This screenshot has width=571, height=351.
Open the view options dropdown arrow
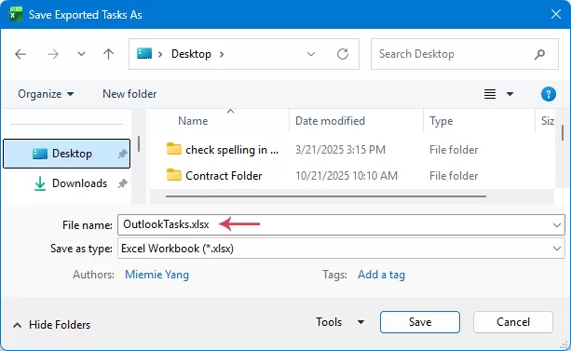tap(510, 94)
